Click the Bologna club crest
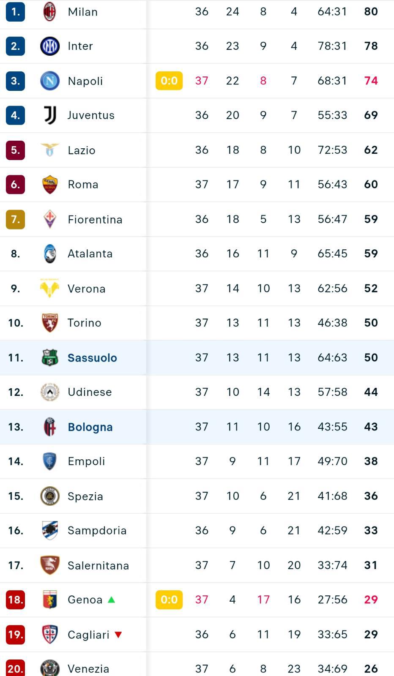The width and height of the screenshot is (394, 676). (50, 427)
